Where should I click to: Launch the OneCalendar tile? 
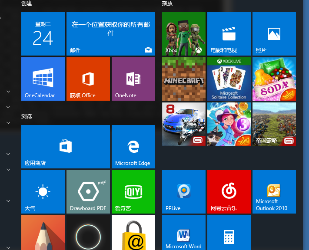[43, 79]
